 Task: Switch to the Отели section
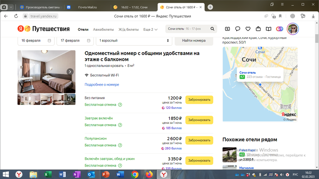[83, 29]
